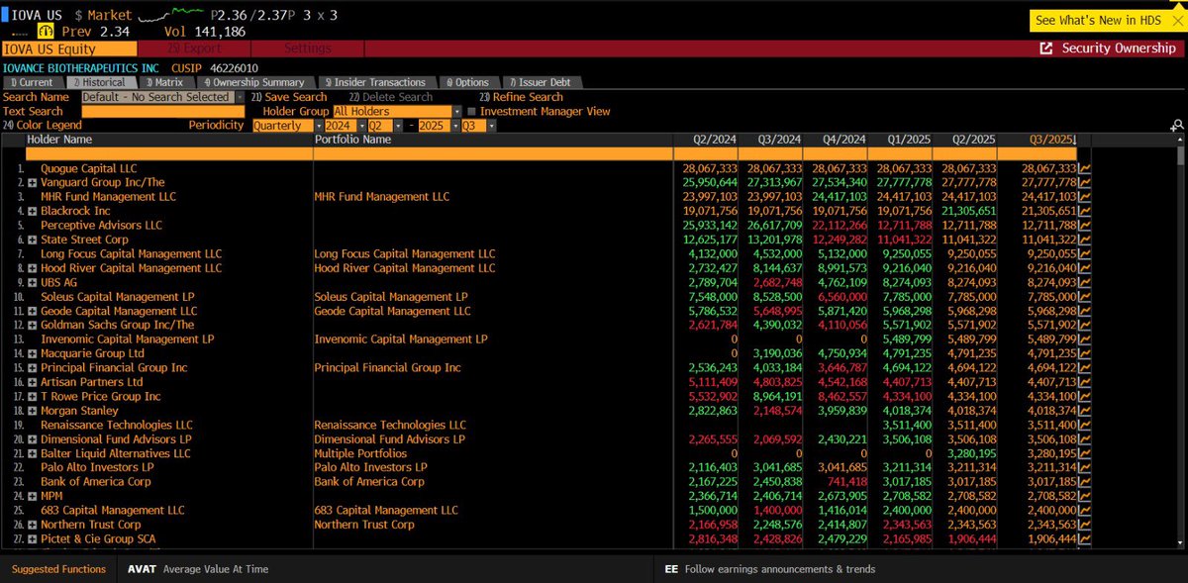
Task: Click the IOVA US Equity security box
Action: [68, 49]
